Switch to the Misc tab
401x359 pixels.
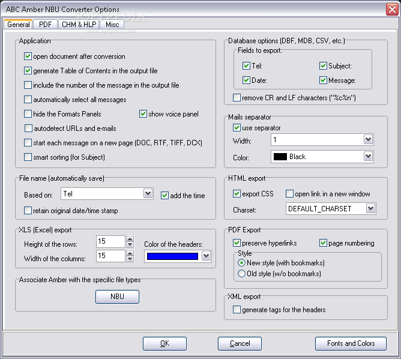[x=112, y=25]
